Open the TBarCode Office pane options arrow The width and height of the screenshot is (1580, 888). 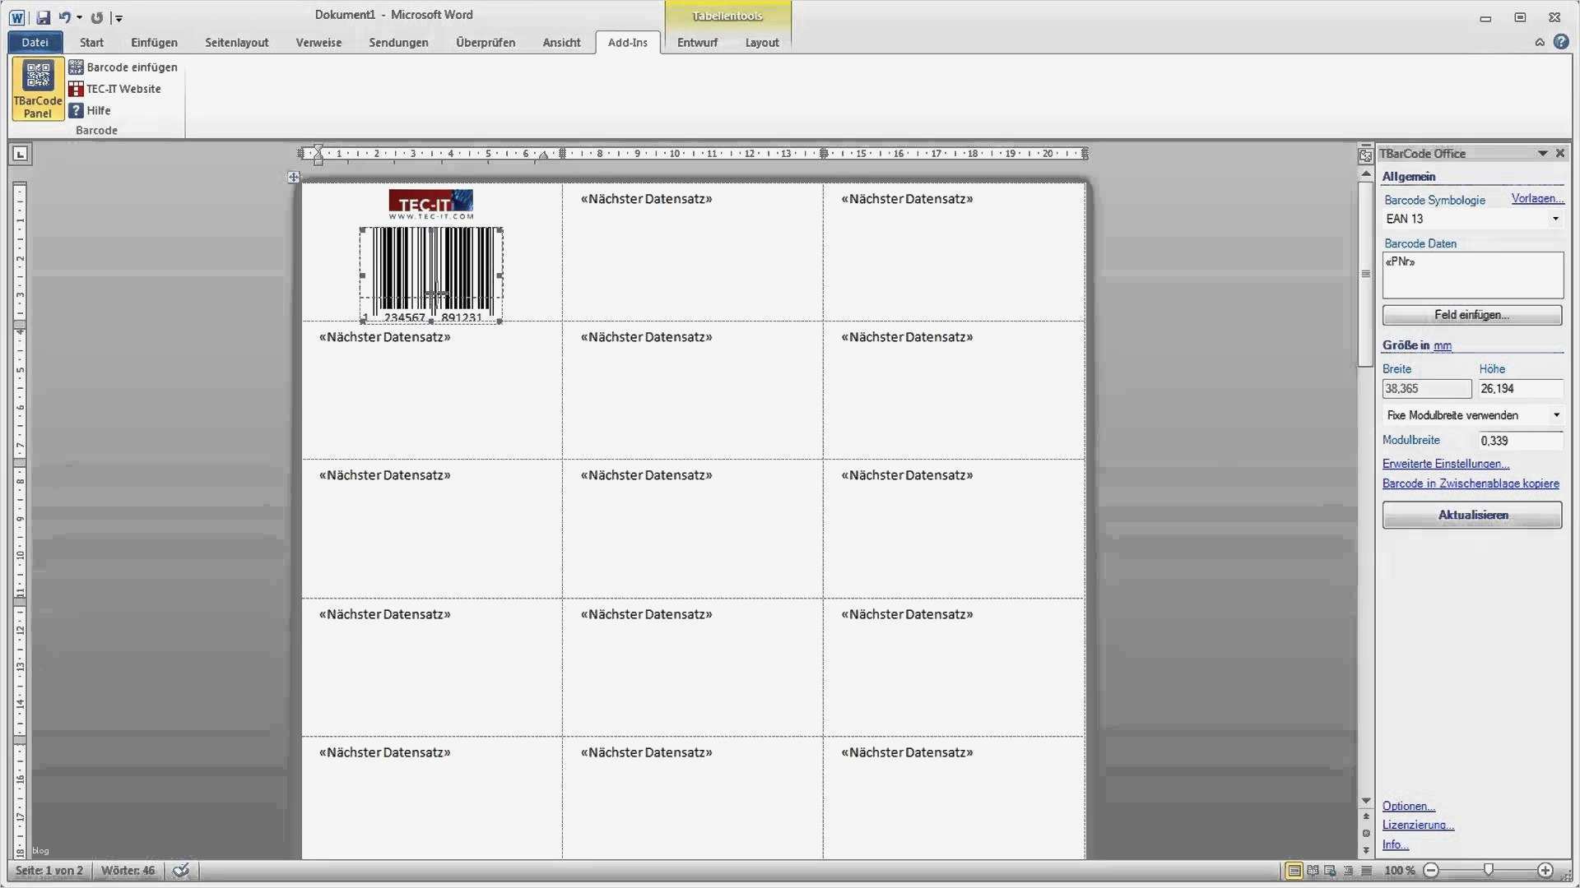1542,154
